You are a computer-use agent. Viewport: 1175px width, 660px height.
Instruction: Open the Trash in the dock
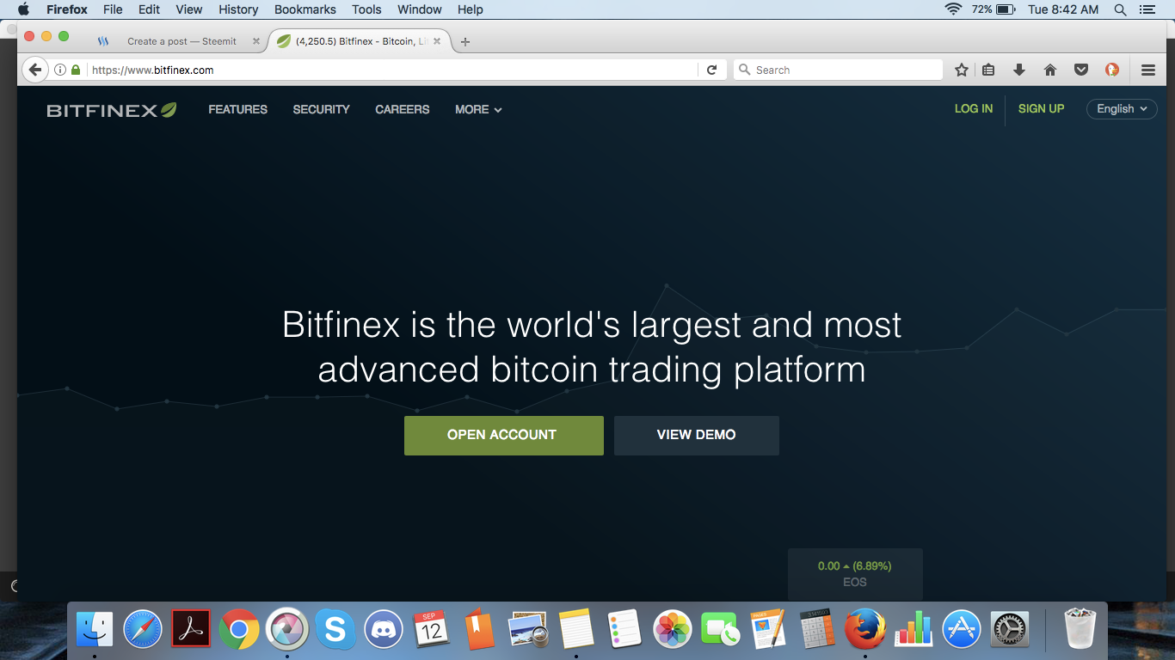[1080, 629]
